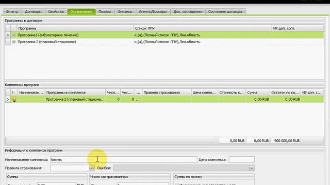Sort by Список ЛПУ column header

[203, 28]
